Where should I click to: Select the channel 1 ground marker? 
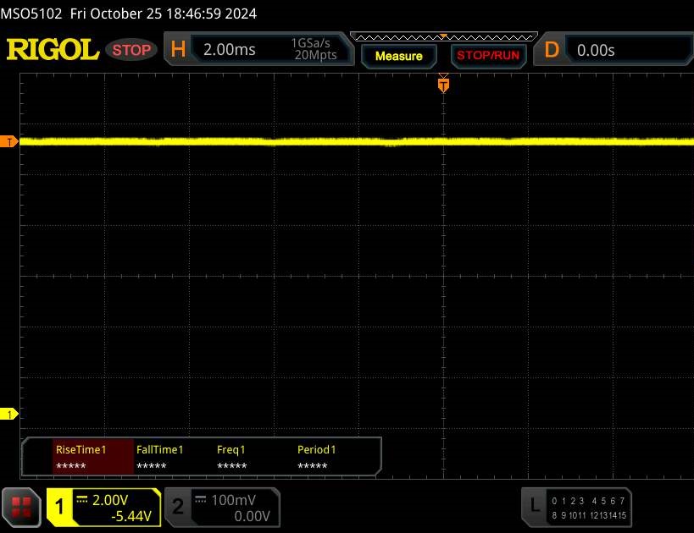8,414
